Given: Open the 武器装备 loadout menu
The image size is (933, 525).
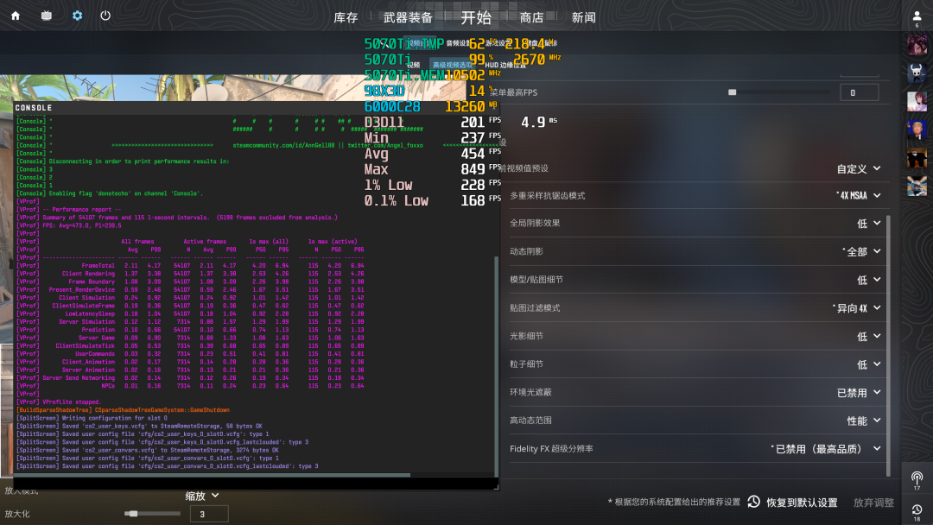Looking at the screenshot, I should pyautogui.click(x=408, y=18).
